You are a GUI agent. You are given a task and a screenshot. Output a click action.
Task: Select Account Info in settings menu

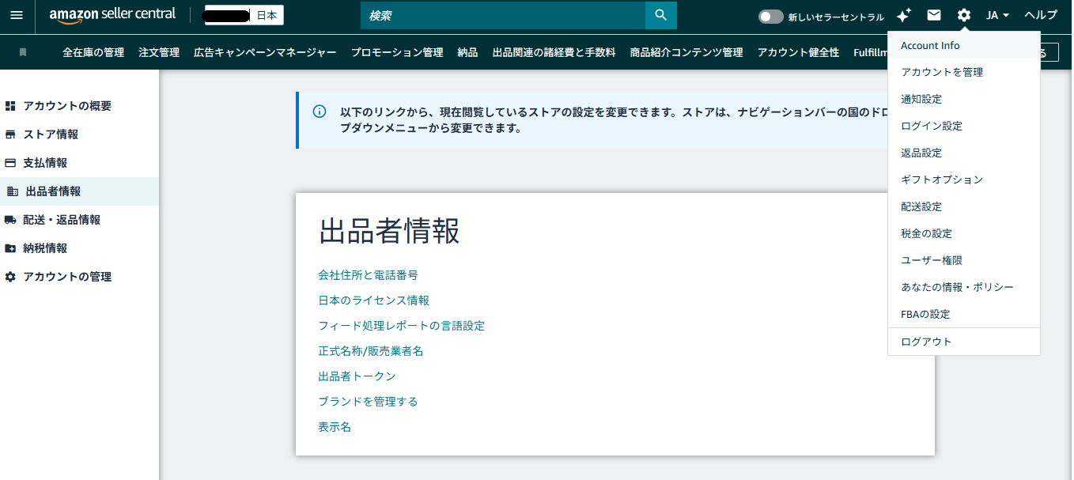point(964,45)
